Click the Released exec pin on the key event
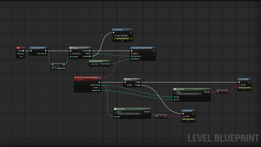This screenshot has width=261, height=147. tap(24, 53)
